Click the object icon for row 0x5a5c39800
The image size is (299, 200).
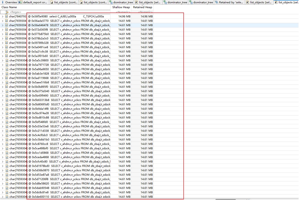pos(7,61)
